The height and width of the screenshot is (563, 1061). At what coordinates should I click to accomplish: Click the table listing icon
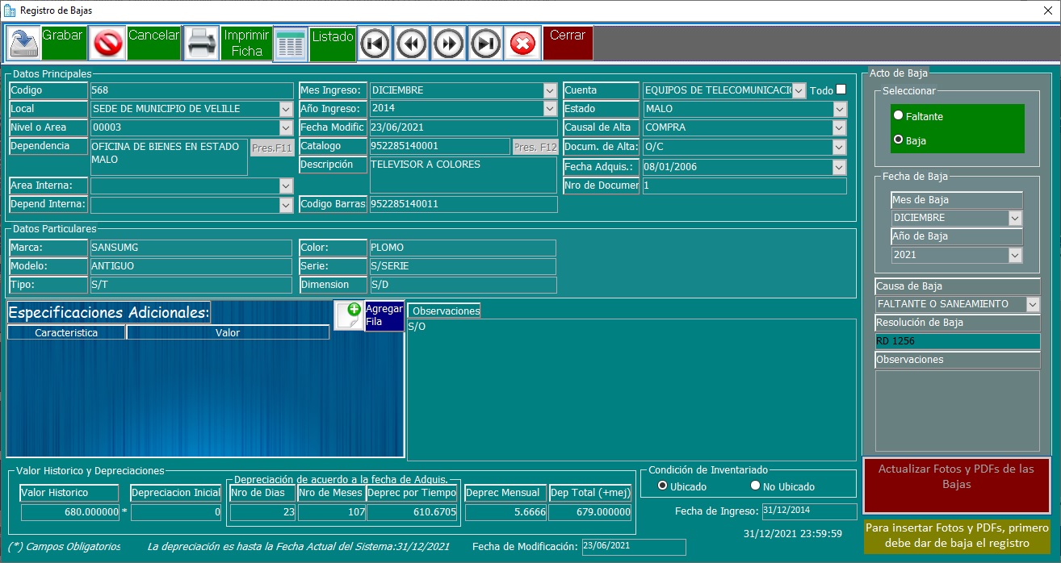(x=291, y=44)
